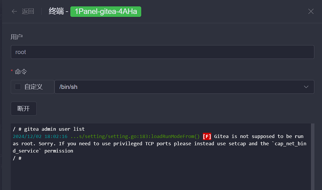Open the /bin/sh command dropdown
Screen dimensions: 322x190
pyautogui.click(x=184, y=87)
